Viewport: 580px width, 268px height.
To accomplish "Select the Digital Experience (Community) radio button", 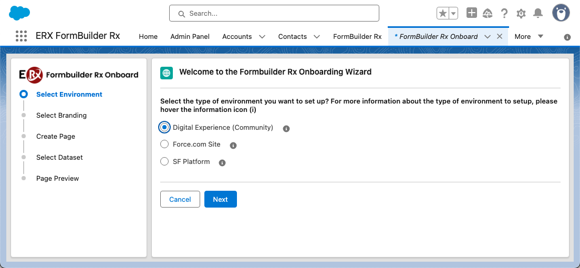I will point(164,127).
